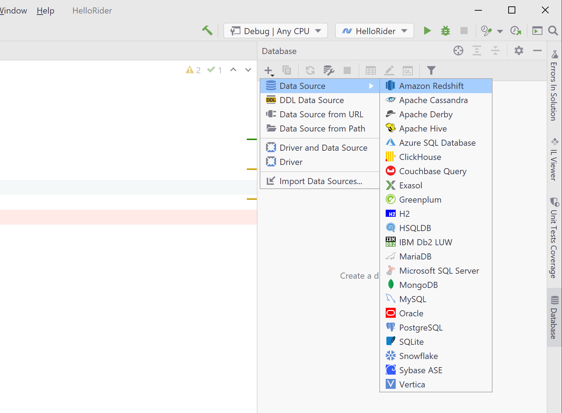Open the HelloRider run configuration dropdown
Image resolution: width=562 pixels, height=413 pixels.
click(x=374, y=31)
